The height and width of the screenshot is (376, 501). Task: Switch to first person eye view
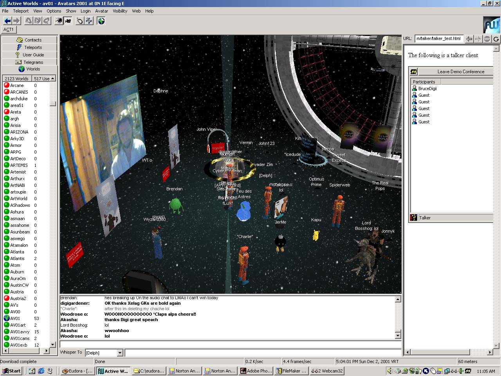click(x=59, y=21)
